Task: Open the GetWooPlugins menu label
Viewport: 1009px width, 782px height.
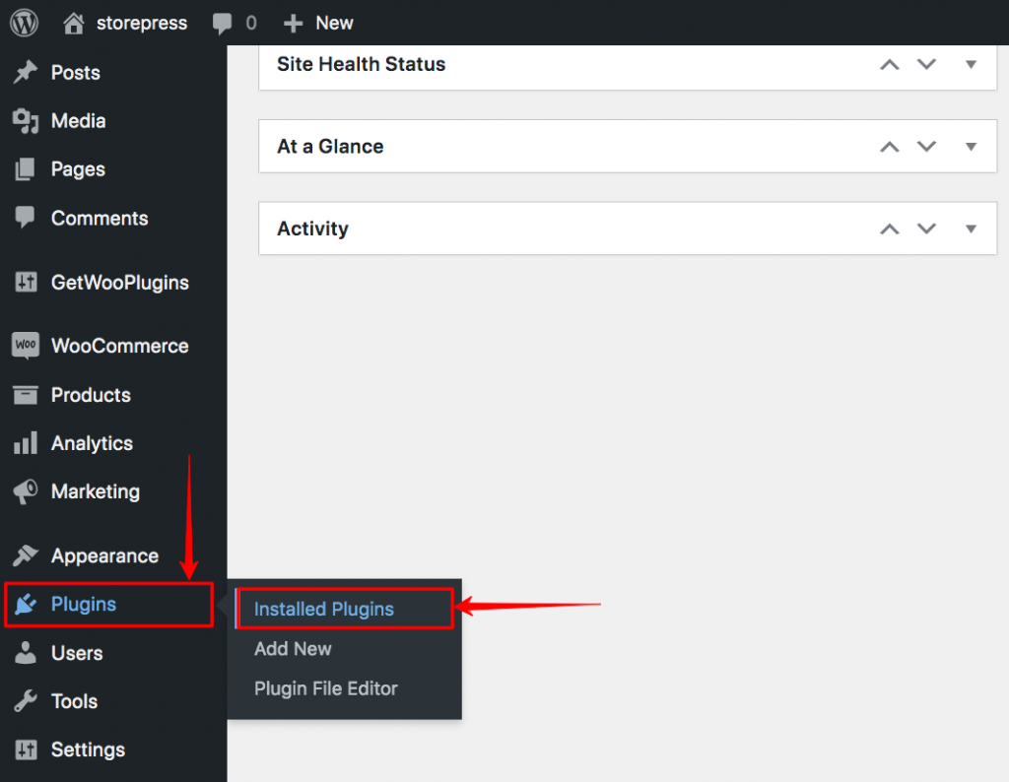Action: [119, 283]
